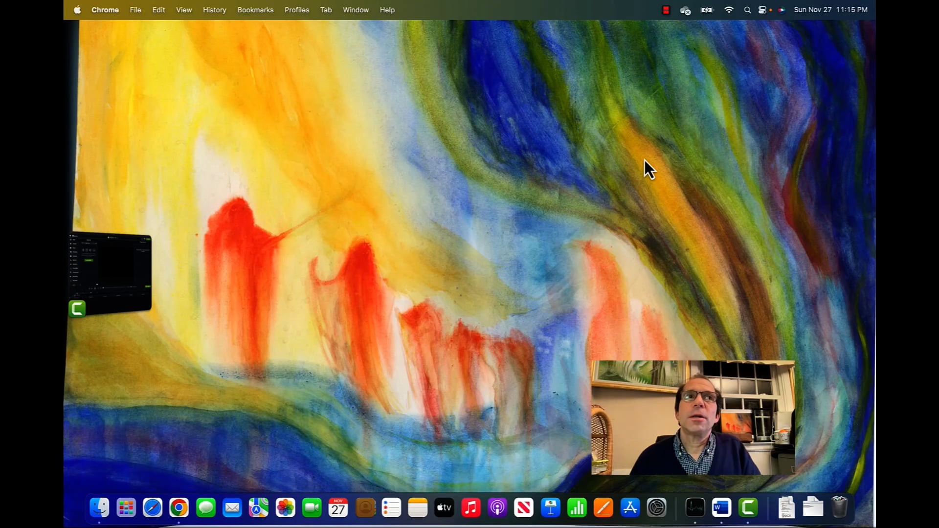This screenshot has height=528, width=939.
Task: Open the File menu
Action: 135,10
